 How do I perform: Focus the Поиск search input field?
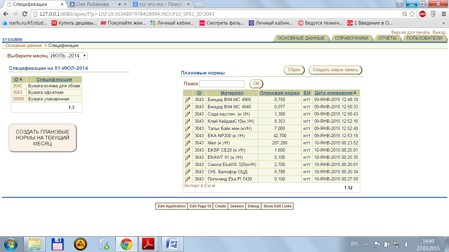pyautogui.click(x=222, y=84)
